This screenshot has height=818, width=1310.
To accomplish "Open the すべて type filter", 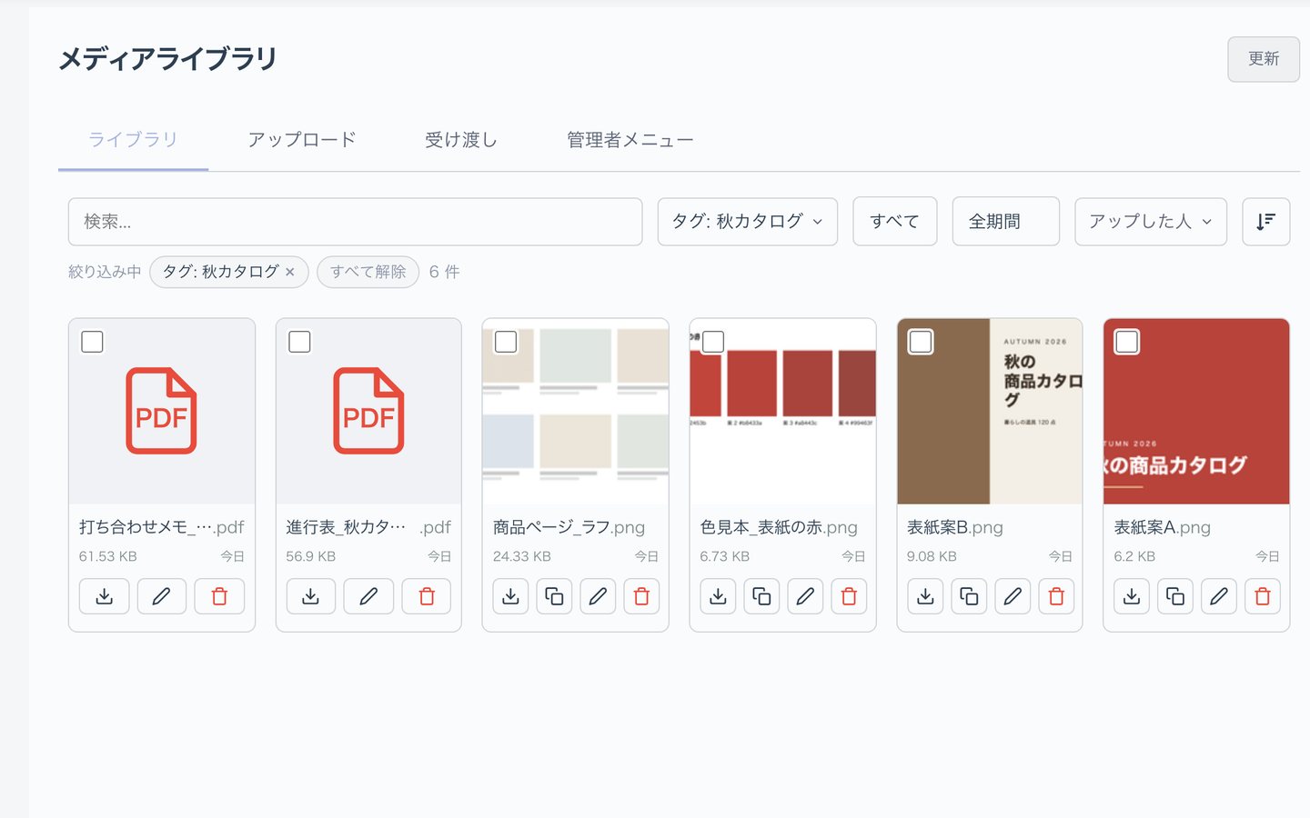I will (x=895, y=222).
